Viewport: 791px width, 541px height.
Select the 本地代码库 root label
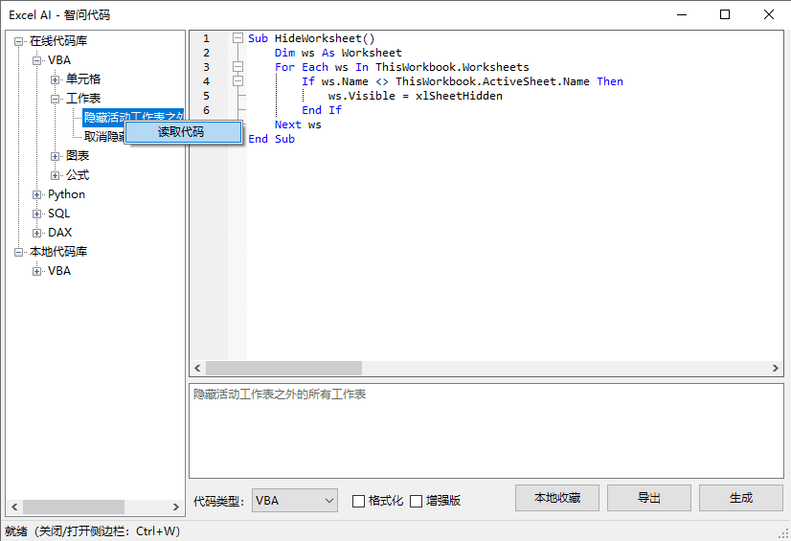click(58, 252)
